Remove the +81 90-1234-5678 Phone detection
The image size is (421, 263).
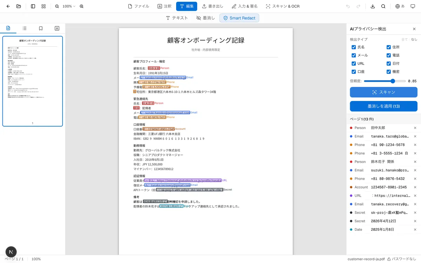pos(415,145)
